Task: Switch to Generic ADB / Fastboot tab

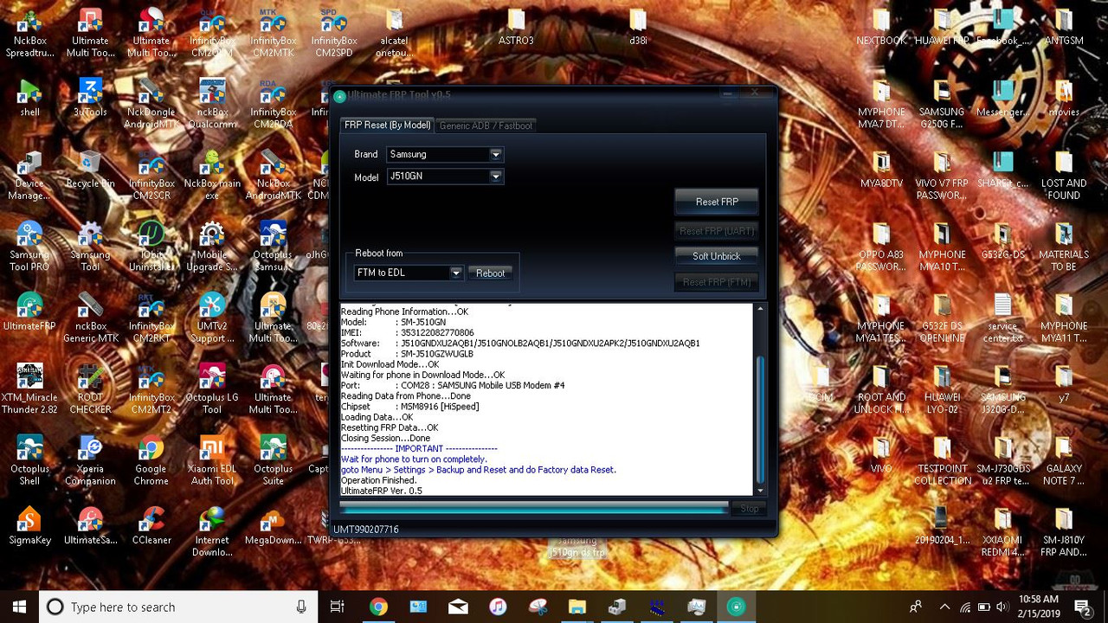Action: [486, 125]
